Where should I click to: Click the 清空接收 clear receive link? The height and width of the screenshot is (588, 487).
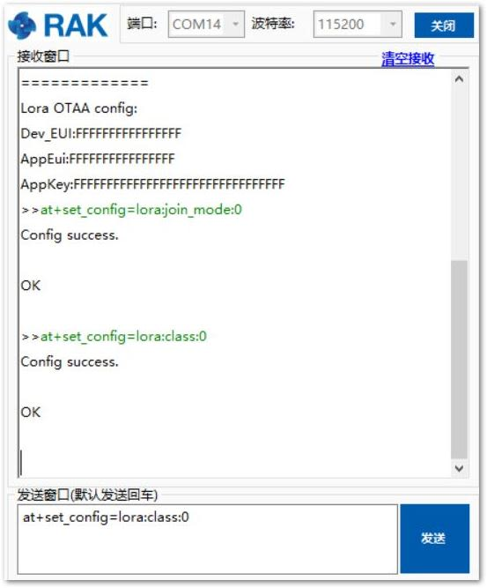(408, 59)
